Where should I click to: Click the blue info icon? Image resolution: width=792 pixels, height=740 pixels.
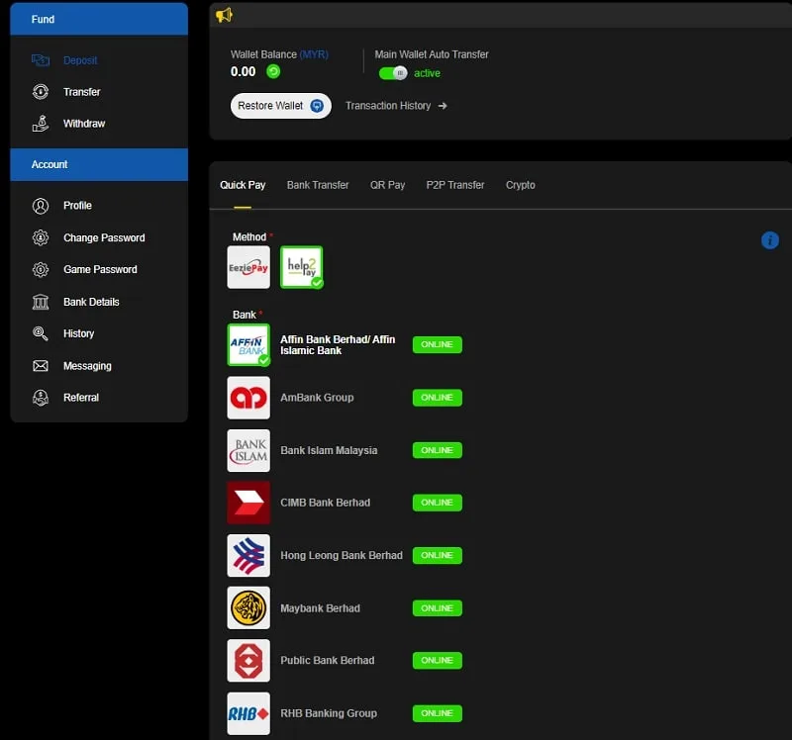[770, 240]
